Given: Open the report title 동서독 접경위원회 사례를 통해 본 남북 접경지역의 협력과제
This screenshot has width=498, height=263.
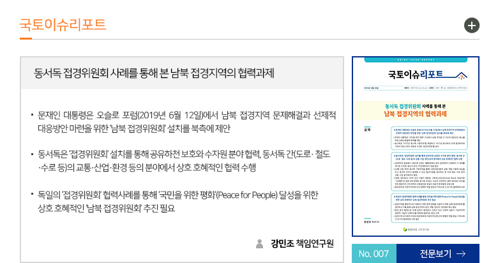Looking at the screenshot, I should click(x=154, y=73).
